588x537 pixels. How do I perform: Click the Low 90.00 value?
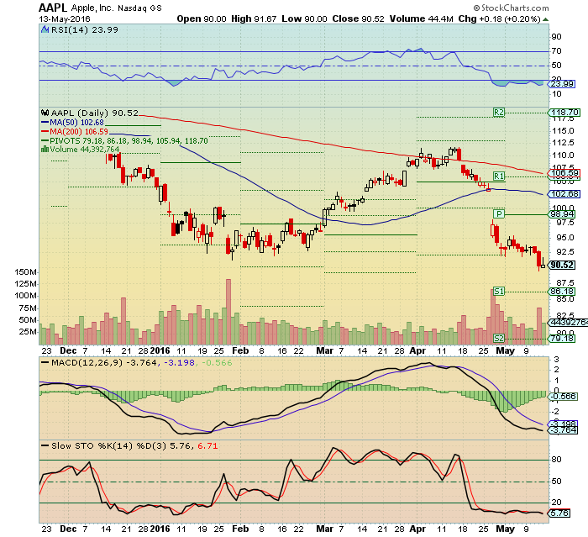point(304,18)
